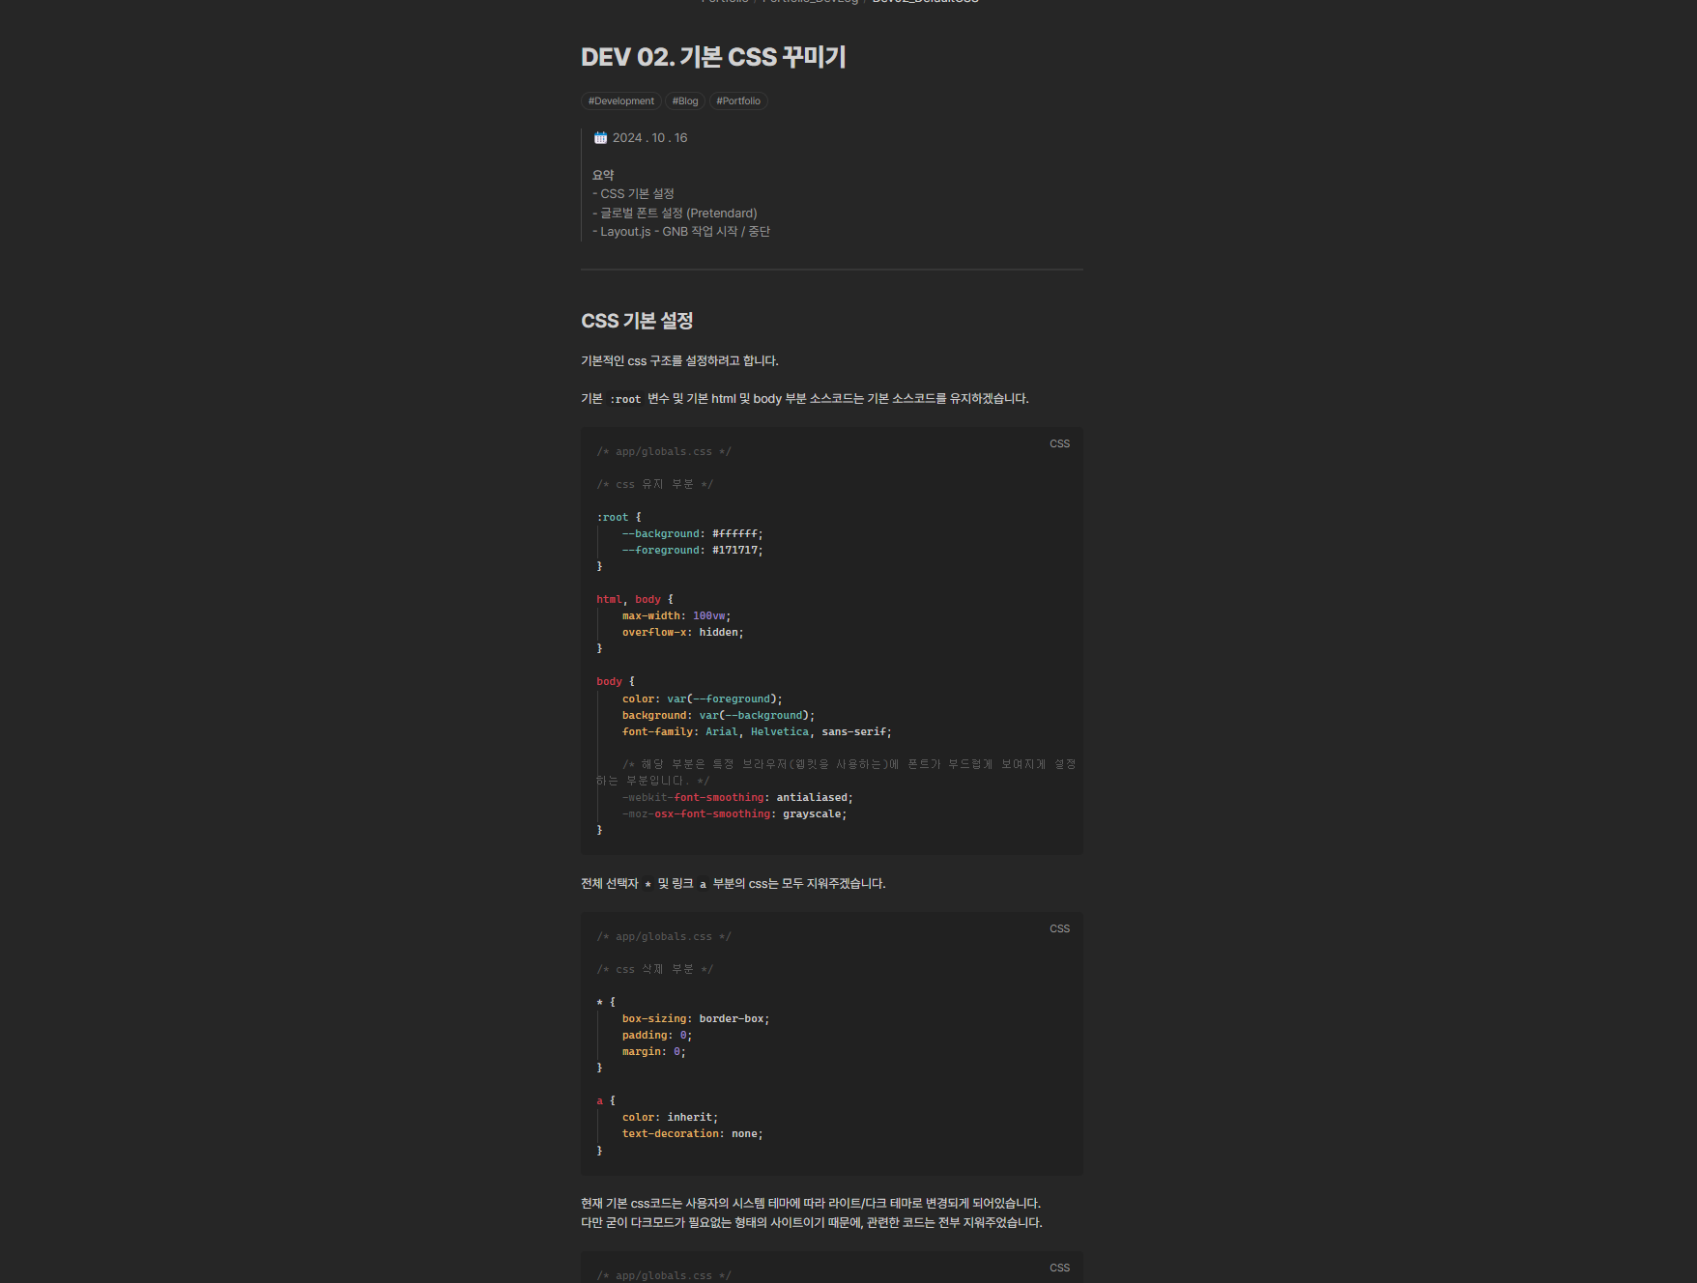
Task: Click the 'margin: 0;' code line
Action: coord(654,1052)
